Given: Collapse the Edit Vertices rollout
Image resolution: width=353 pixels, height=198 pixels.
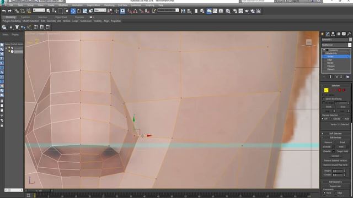Looking at the screenshot, I should [335, 137].
